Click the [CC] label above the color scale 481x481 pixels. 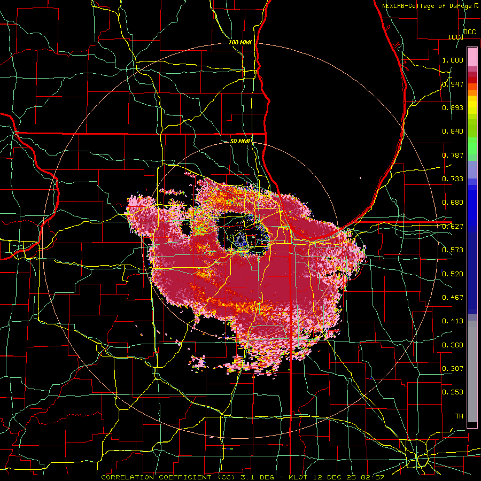click(x=456, y=37)
